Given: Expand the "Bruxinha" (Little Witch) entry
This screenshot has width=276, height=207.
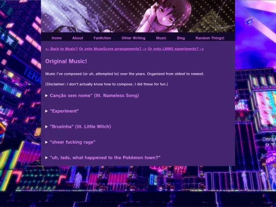Looking at the screenshot, I should [x=78, y=127].
